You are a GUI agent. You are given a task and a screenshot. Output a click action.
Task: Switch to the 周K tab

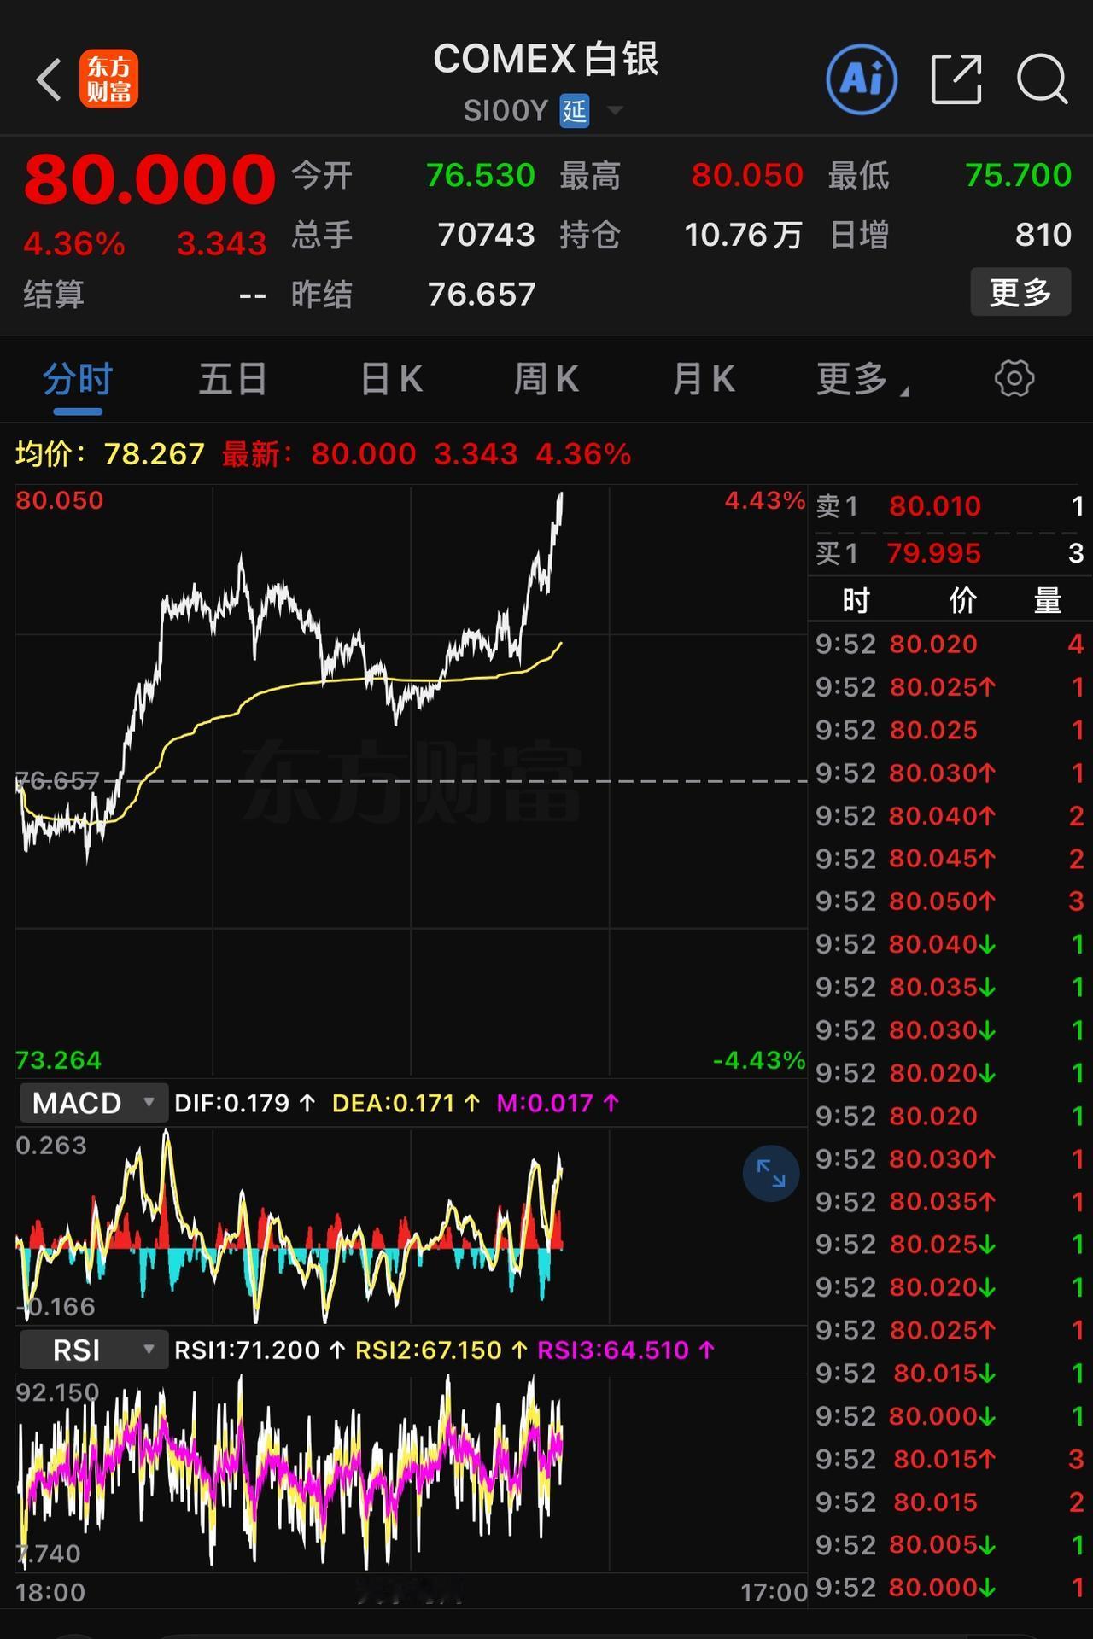(x=546, y=379)
